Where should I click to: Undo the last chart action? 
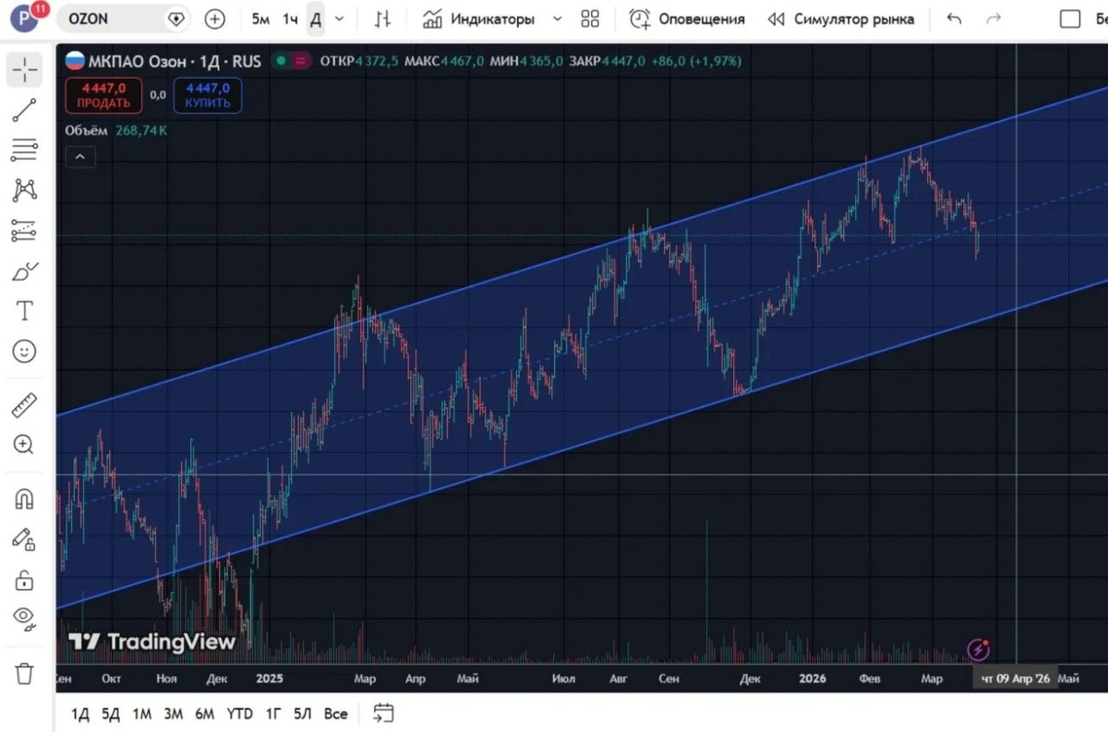(954, 18)
